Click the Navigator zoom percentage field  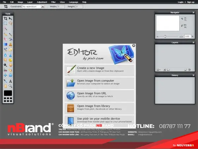(187, 36)
